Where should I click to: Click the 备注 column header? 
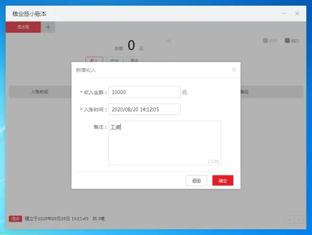click(244, 92)
